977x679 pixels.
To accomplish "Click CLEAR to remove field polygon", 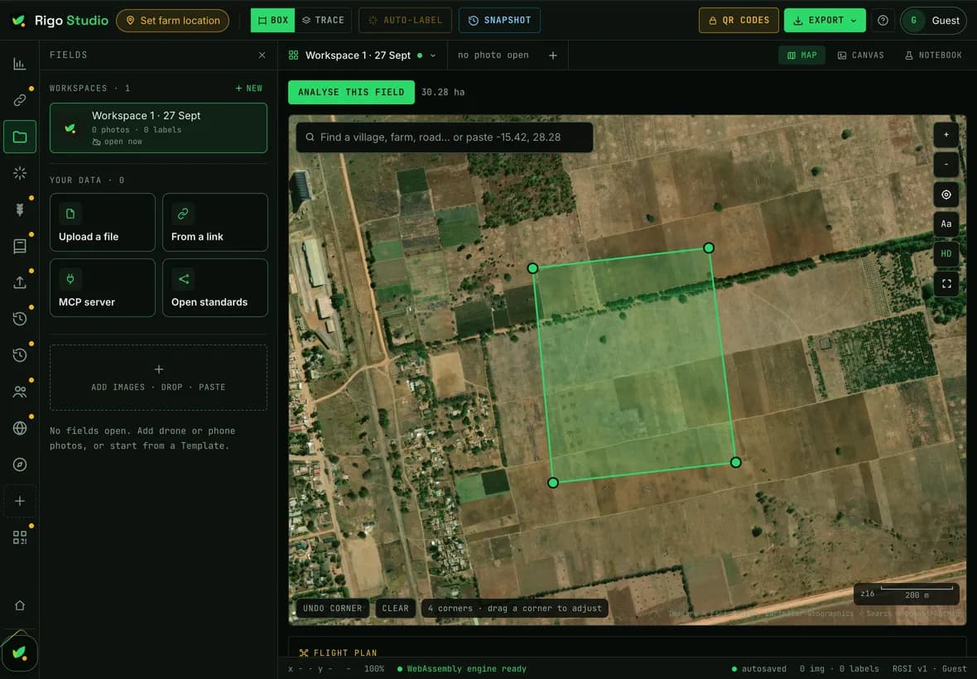I will [395, 609].
